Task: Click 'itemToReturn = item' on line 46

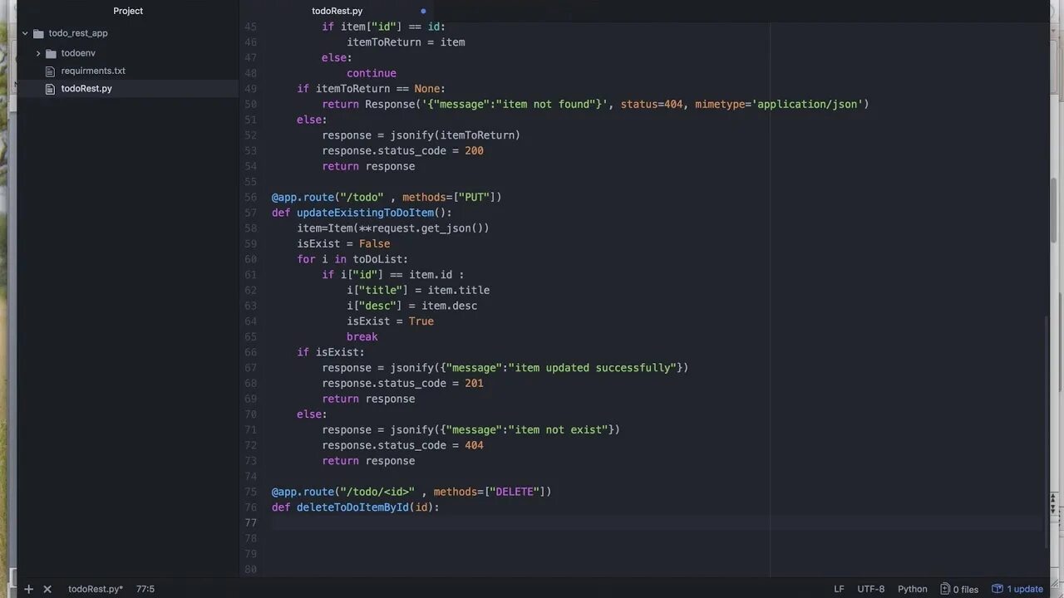Action: tap(406, 42)
